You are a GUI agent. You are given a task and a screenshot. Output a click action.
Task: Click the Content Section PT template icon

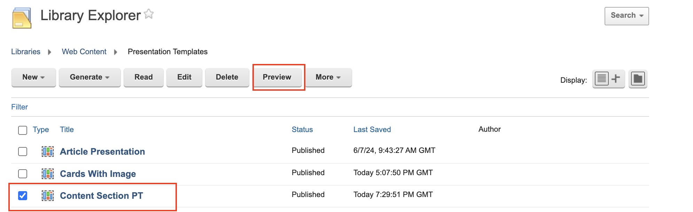(x=48, y=196)
